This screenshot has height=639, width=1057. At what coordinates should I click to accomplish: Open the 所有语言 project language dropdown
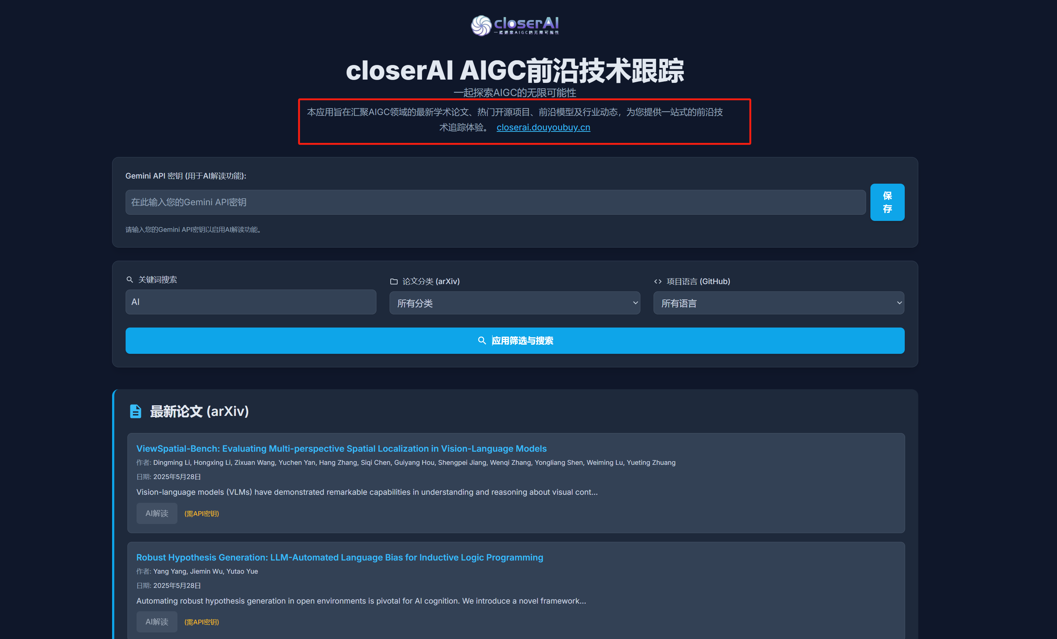coord(778,303)
